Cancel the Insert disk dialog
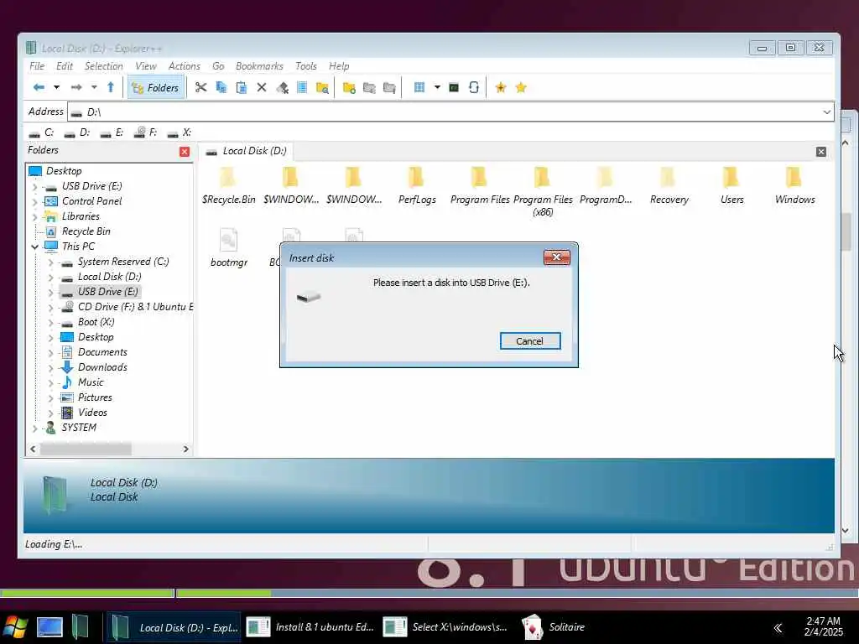Screen dimensions: 859x644 [x=530, y=341]
